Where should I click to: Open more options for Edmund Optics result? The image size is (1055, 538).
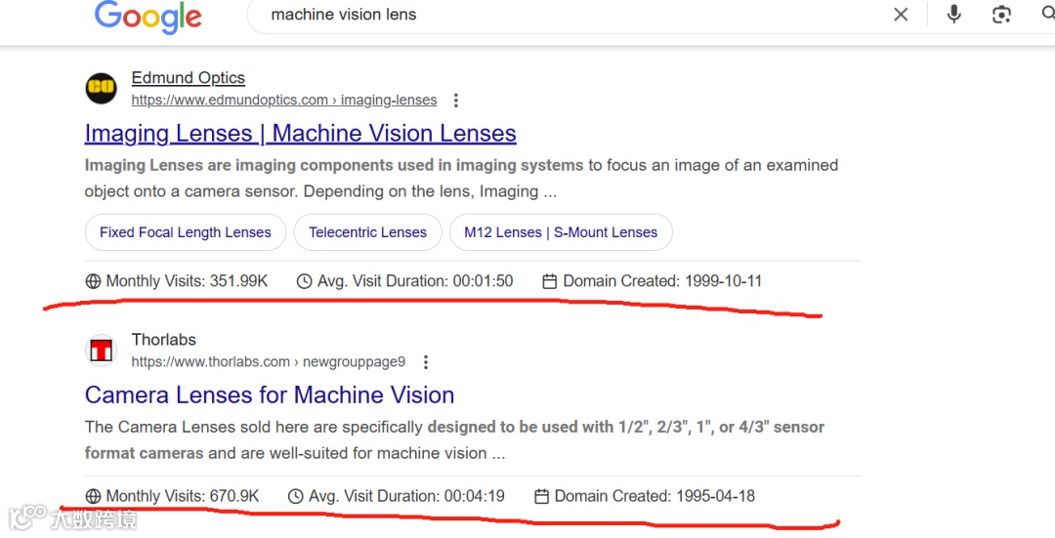[455, 101]
